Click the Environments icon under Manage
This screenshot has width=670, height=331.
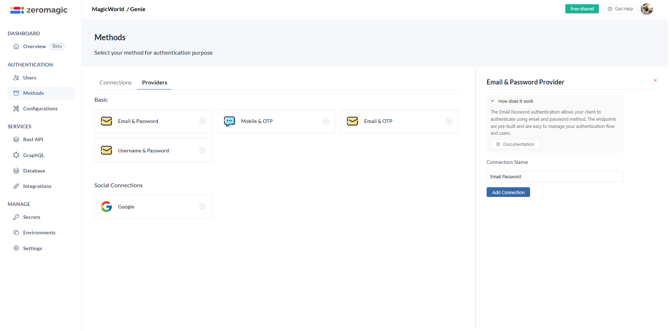pos(16,233)
